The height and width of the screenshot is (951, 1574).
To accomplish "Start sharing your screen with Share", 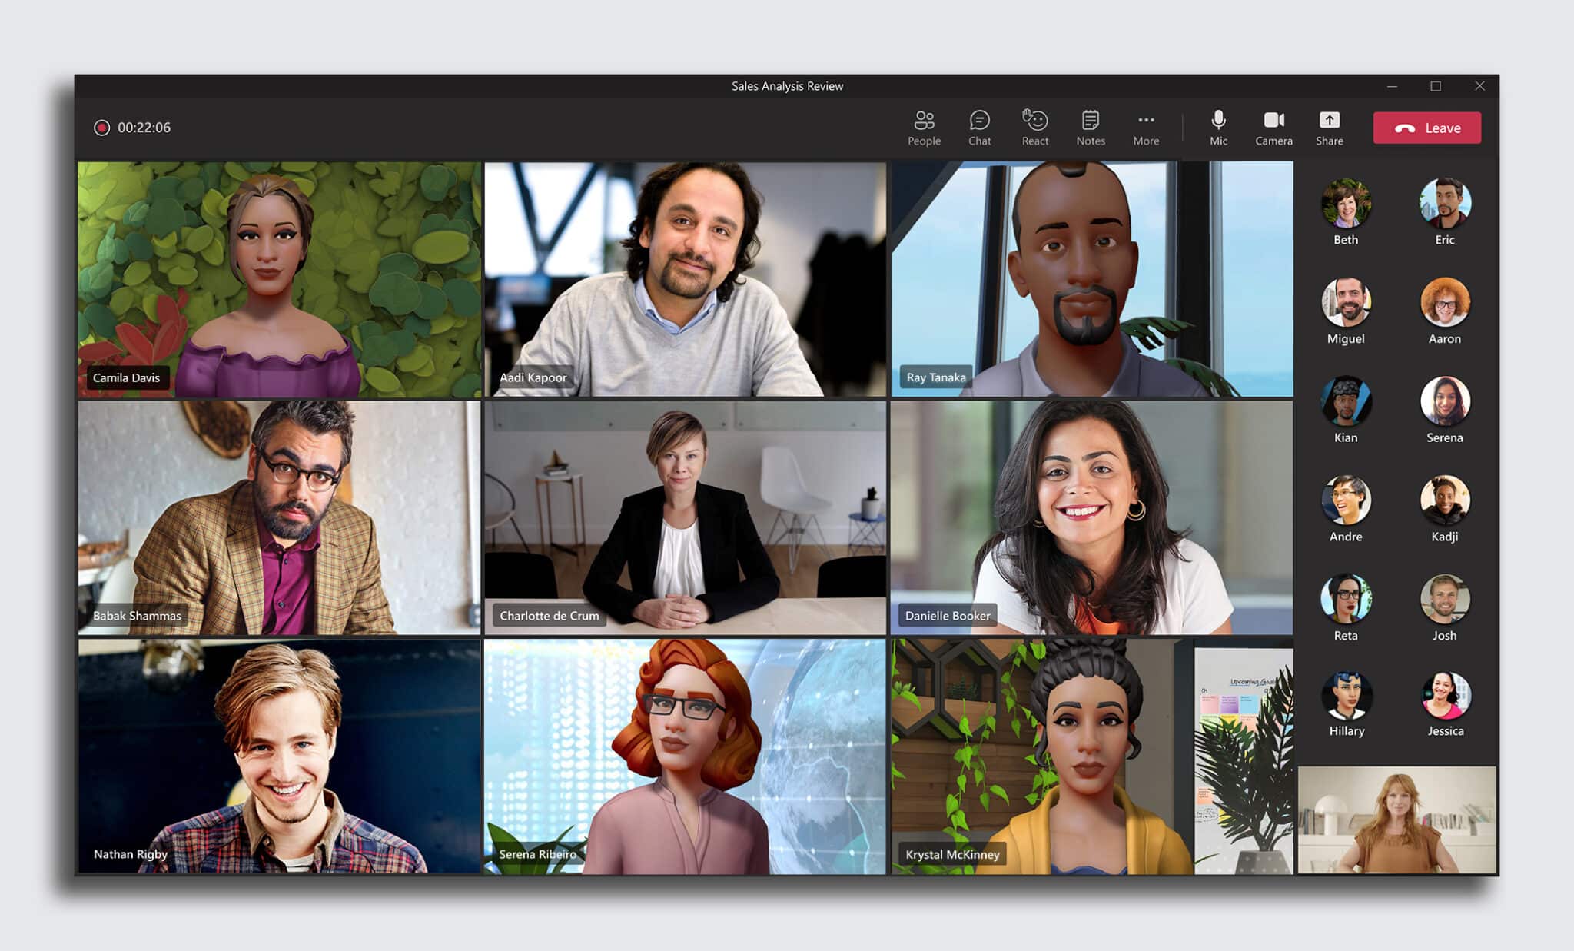I will pos(1330,128).
